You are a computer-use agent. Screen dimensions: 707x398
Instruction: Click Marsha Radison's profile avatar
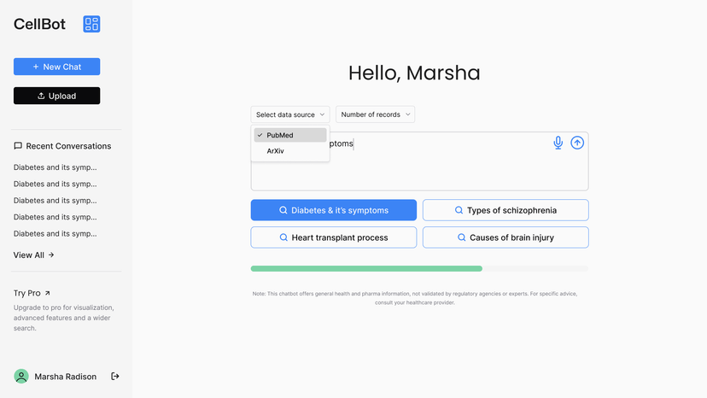[x=21, y=376]
